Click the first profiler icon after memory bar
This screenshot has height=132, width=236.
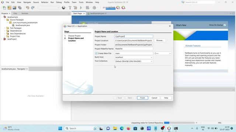118,8
